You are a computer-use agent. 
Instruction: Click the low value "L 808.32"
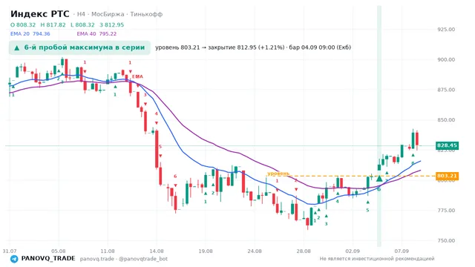[82, 24]
